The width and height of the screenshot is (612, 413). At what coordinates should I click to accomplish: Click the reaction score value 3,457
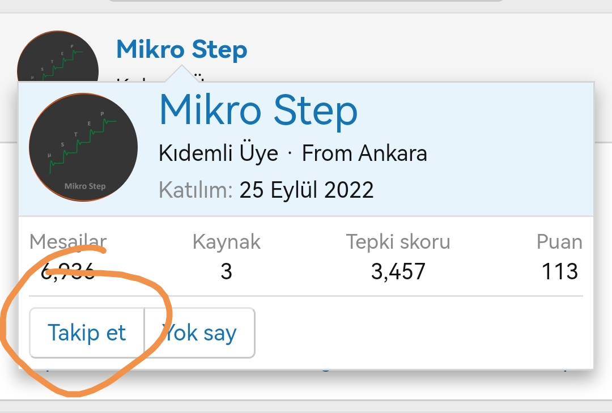(398, 272)
